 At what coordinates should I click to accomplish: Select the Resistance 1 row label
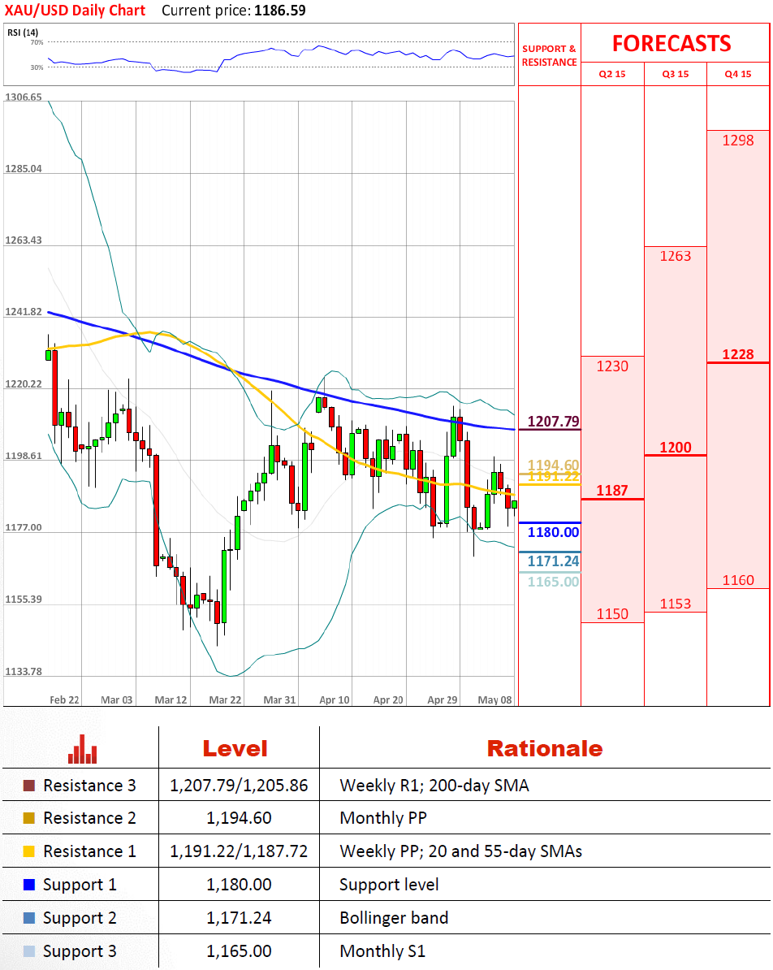point(89,852)
